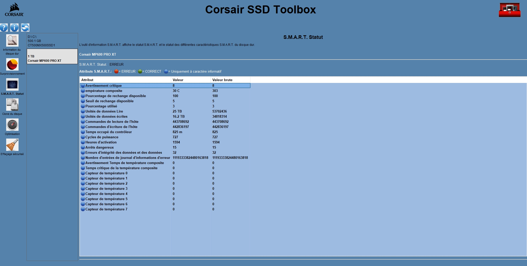Click the Attribut column header
Viewport: 527px width, 266px height.
pos(125,80)
